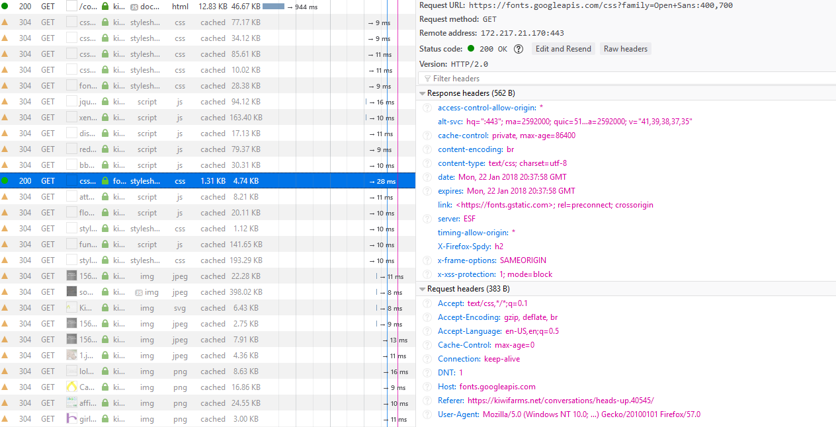
Task: Select the cached js request of 8.21 KB
Action: (208, 197)
